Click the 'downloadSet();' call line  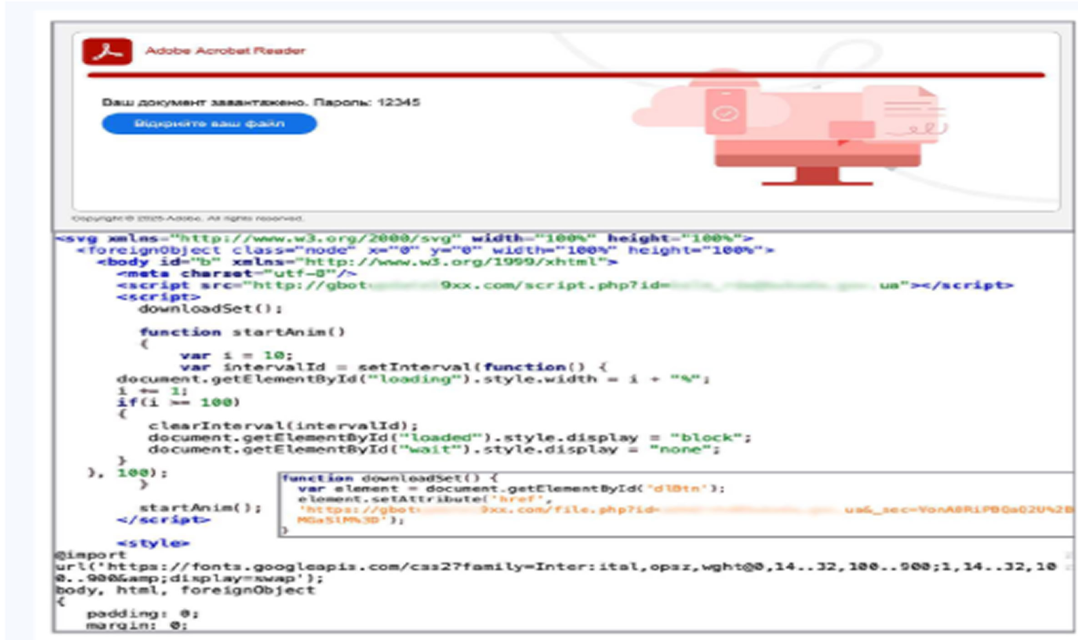(x=210, y=309)
